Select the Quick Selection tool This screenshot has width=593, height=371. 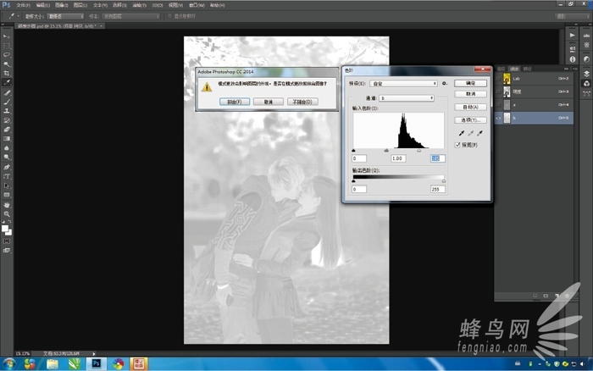(7, 64)
